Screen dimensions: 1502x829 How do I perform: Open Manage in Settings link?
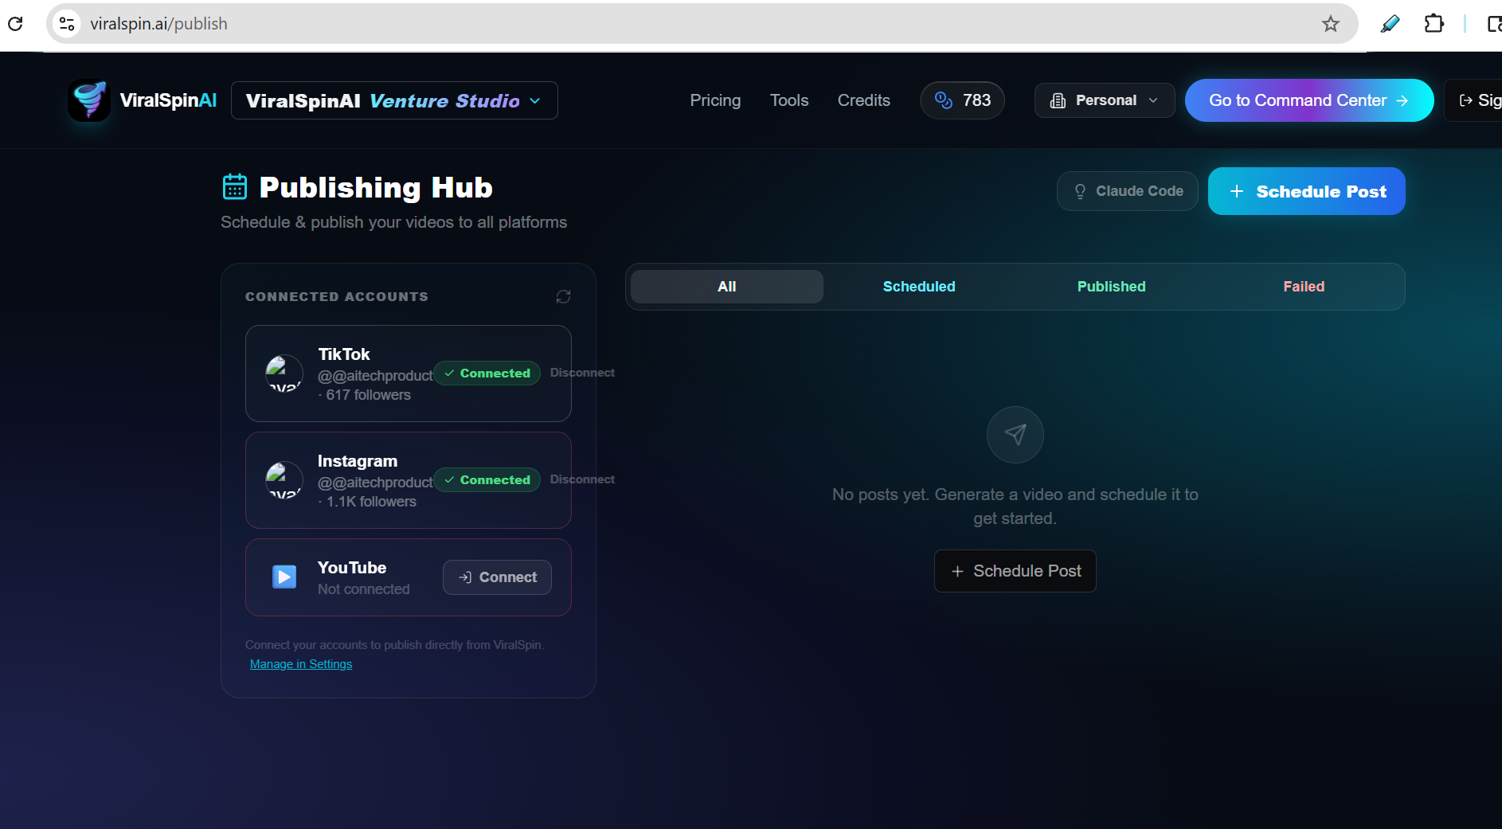(301, 664)
